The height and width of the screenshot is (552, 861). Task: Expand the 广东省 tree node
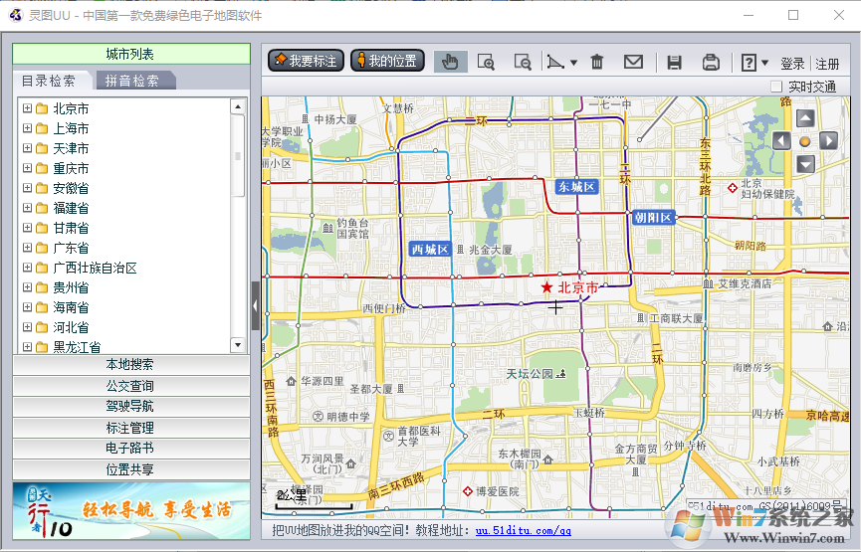coord(27,248)
